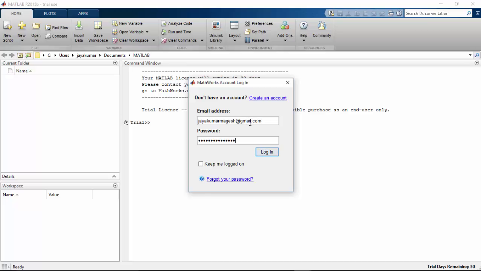Image resolution: width=481 pixels, height=271 pixels.
Task: Collapse the Details panel
Action: coord(114,176)
